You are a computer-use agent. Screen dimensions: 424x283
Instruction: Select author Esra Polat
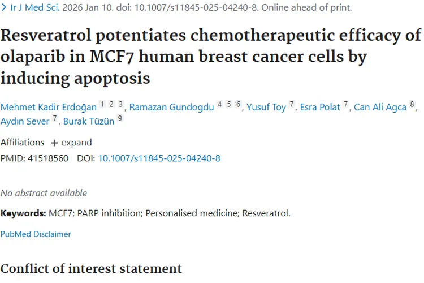coord(321,107)
